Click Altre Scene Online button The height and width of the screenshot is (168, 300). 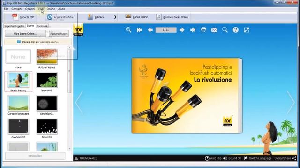pos(25,34)
